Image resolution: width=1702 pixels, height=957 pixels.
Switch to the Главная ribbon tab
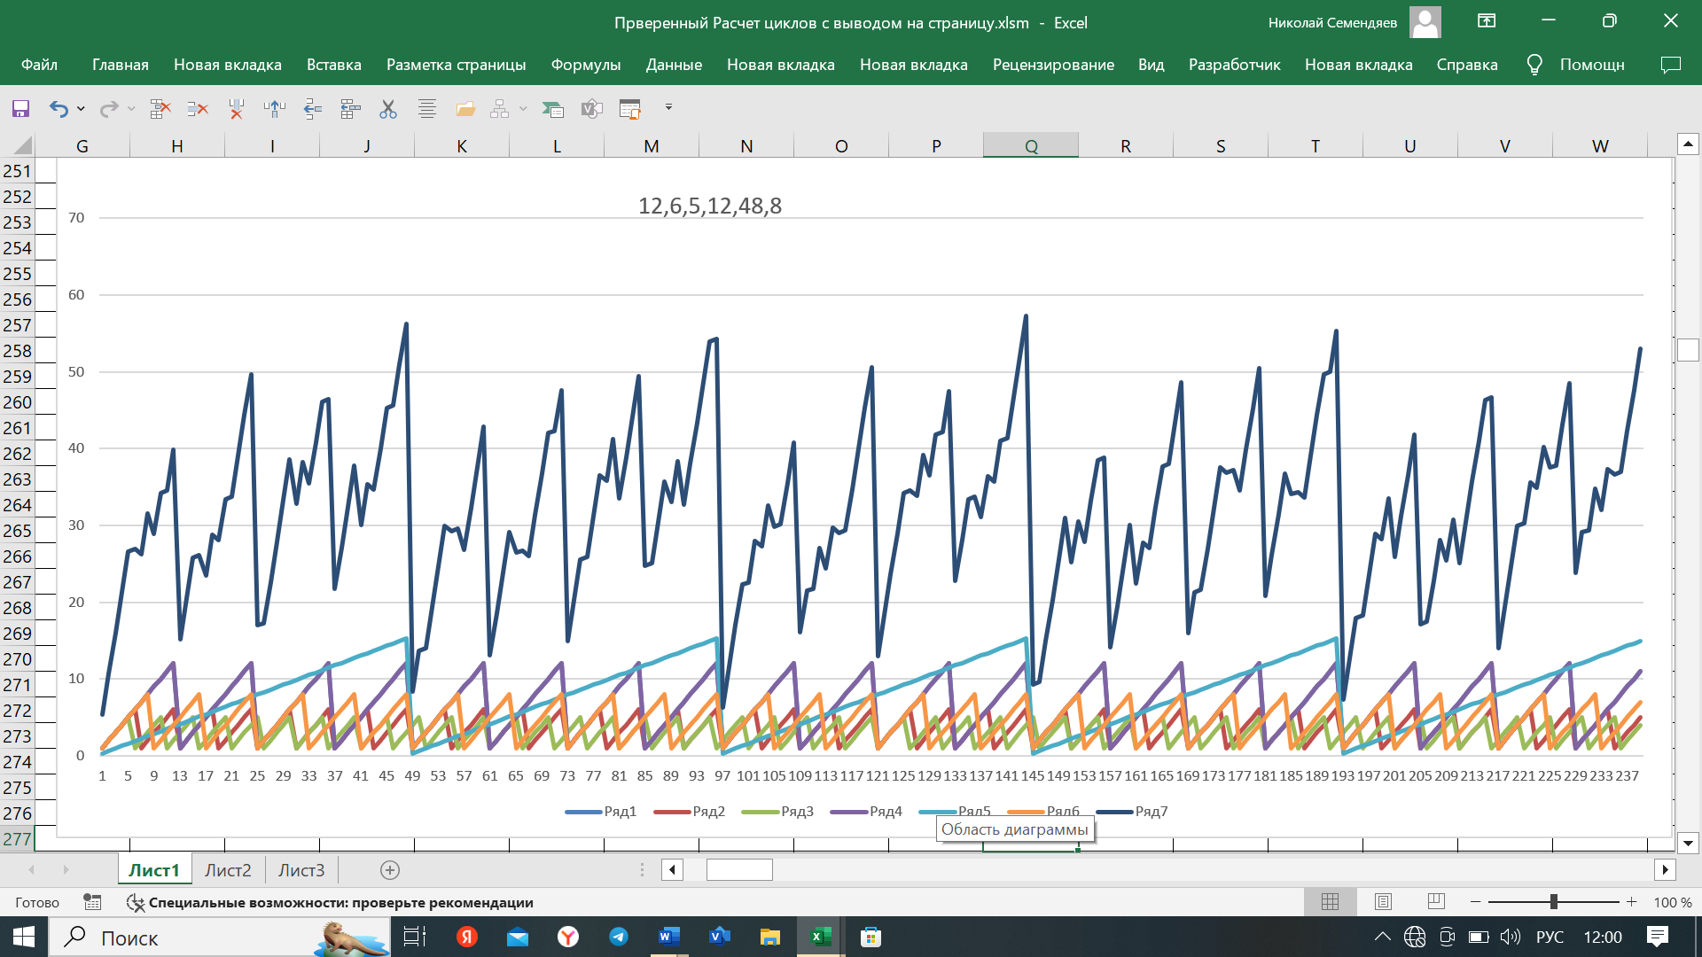121,65
